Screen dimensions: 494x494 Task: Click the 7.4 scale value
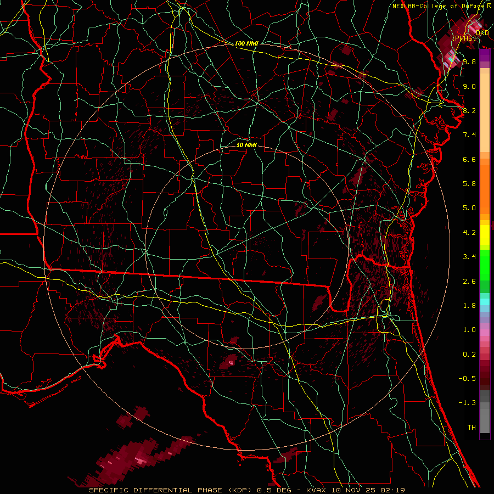[469, 135]
